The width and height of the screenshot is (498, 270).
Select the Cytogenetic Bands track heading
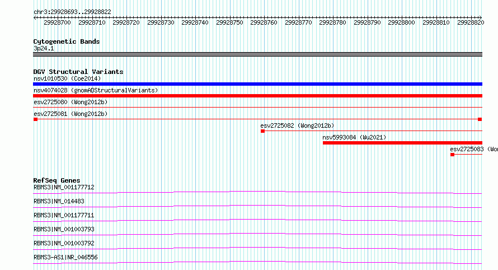(67, 41)
